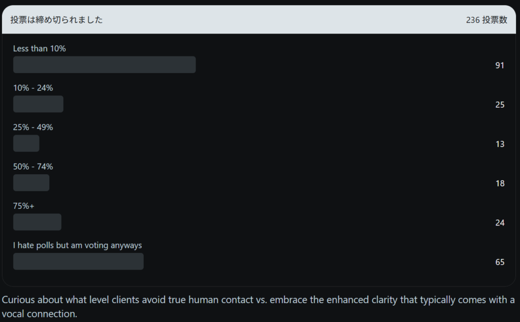The width and height of the screenshot is (520, 322).
Task: Select the "50% - 74%" option label
Action: coord(33,167)
